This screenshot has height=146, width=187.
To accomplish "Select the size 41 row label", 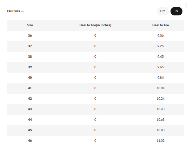I will point(30,88).
